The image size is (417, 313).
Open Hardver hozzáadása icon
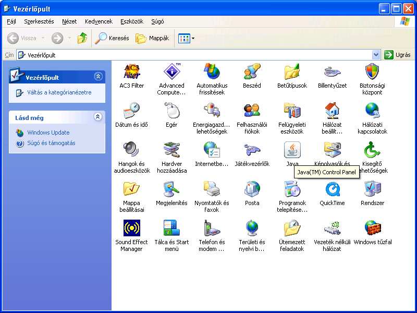(x=172, y=150)
